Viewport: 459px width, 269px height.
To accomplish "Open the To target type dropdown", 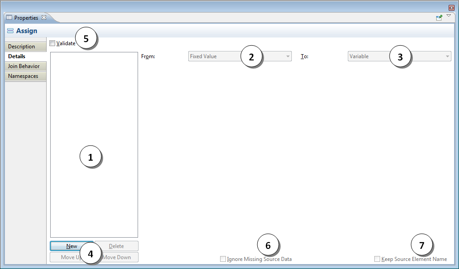I will point(447,56).
